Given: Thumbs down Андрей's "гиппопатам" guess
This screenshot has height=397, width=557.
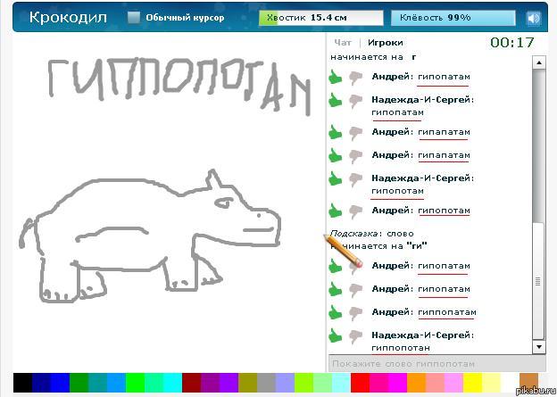Looking at the screenshot, I should click(355, 313).
